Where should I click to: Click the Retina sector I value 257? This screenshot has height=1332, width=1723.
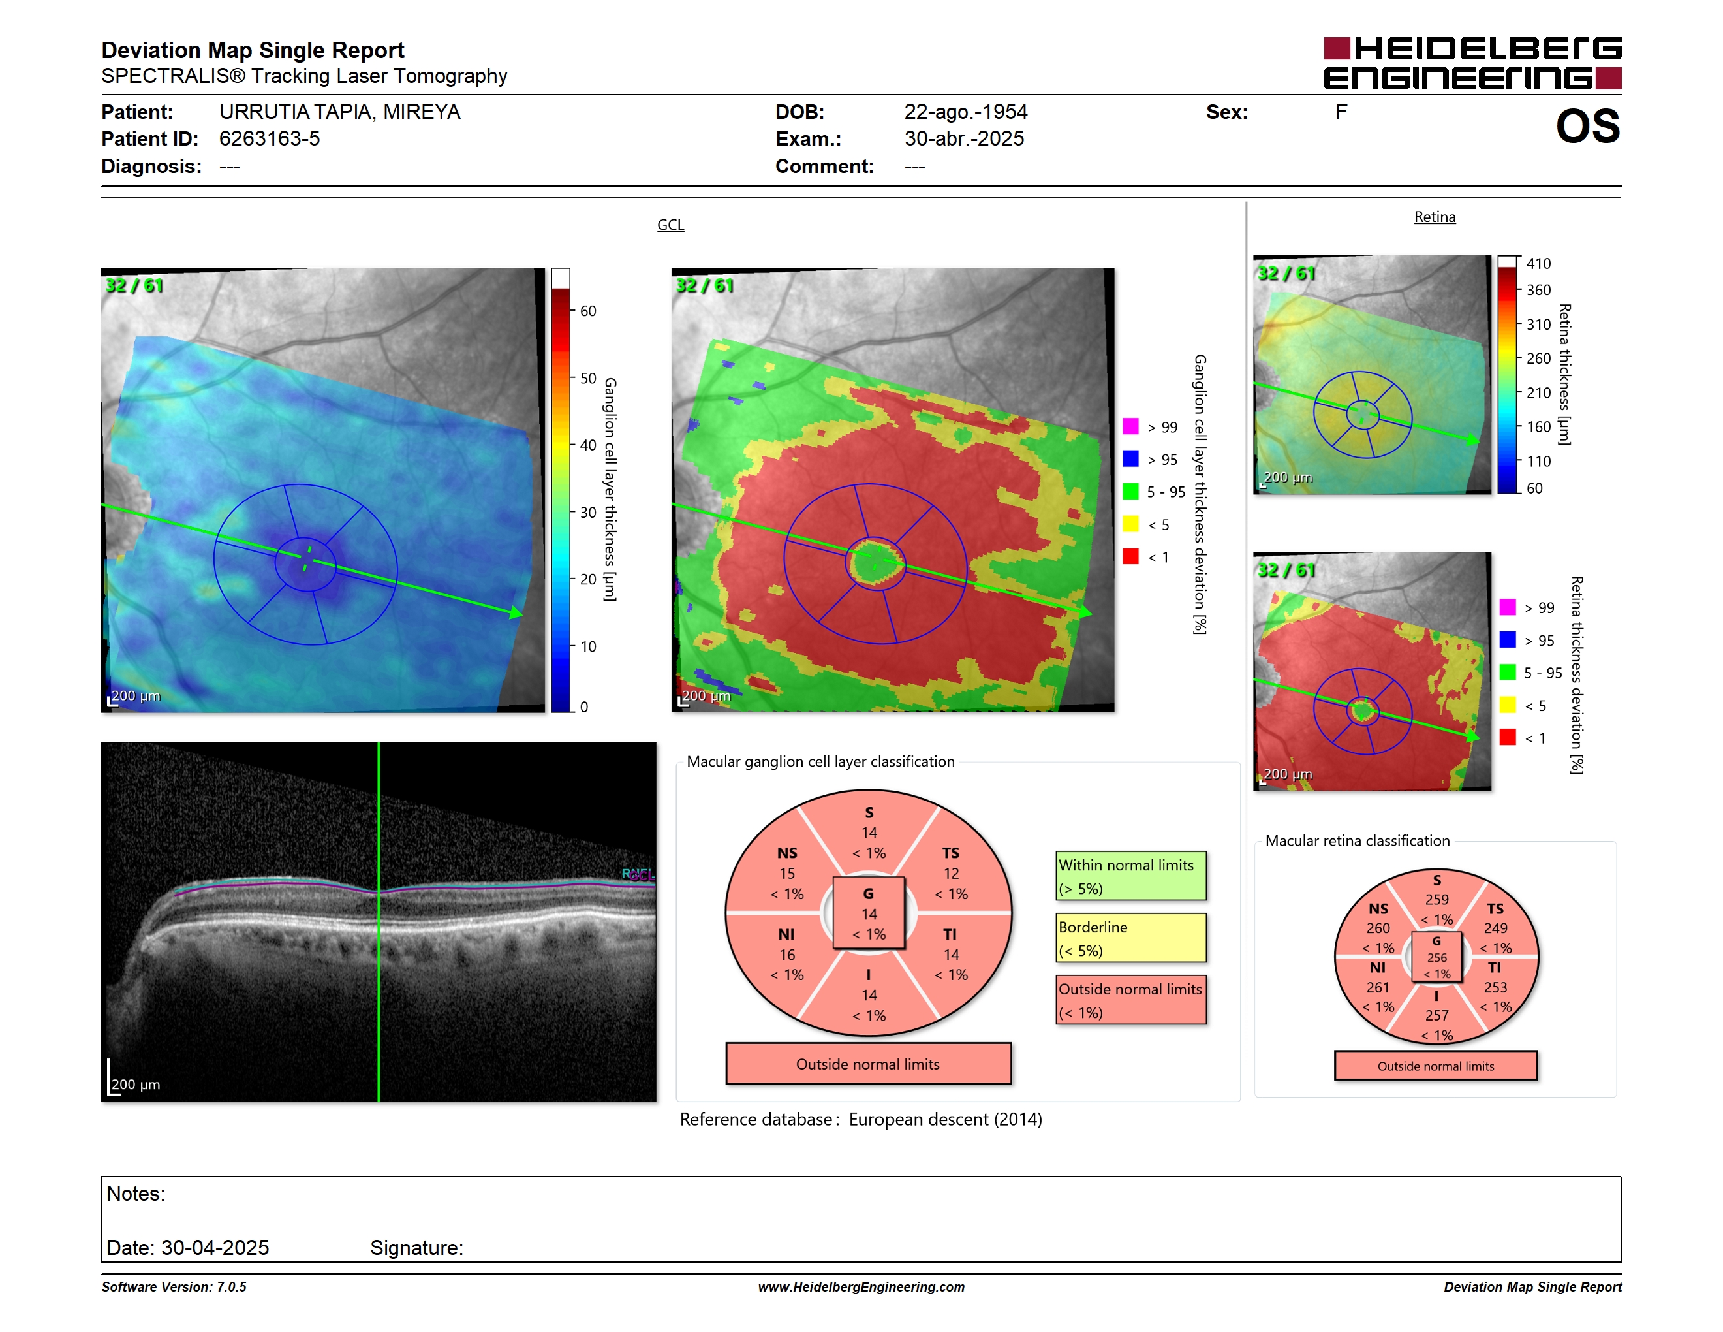(1436, 1015)
